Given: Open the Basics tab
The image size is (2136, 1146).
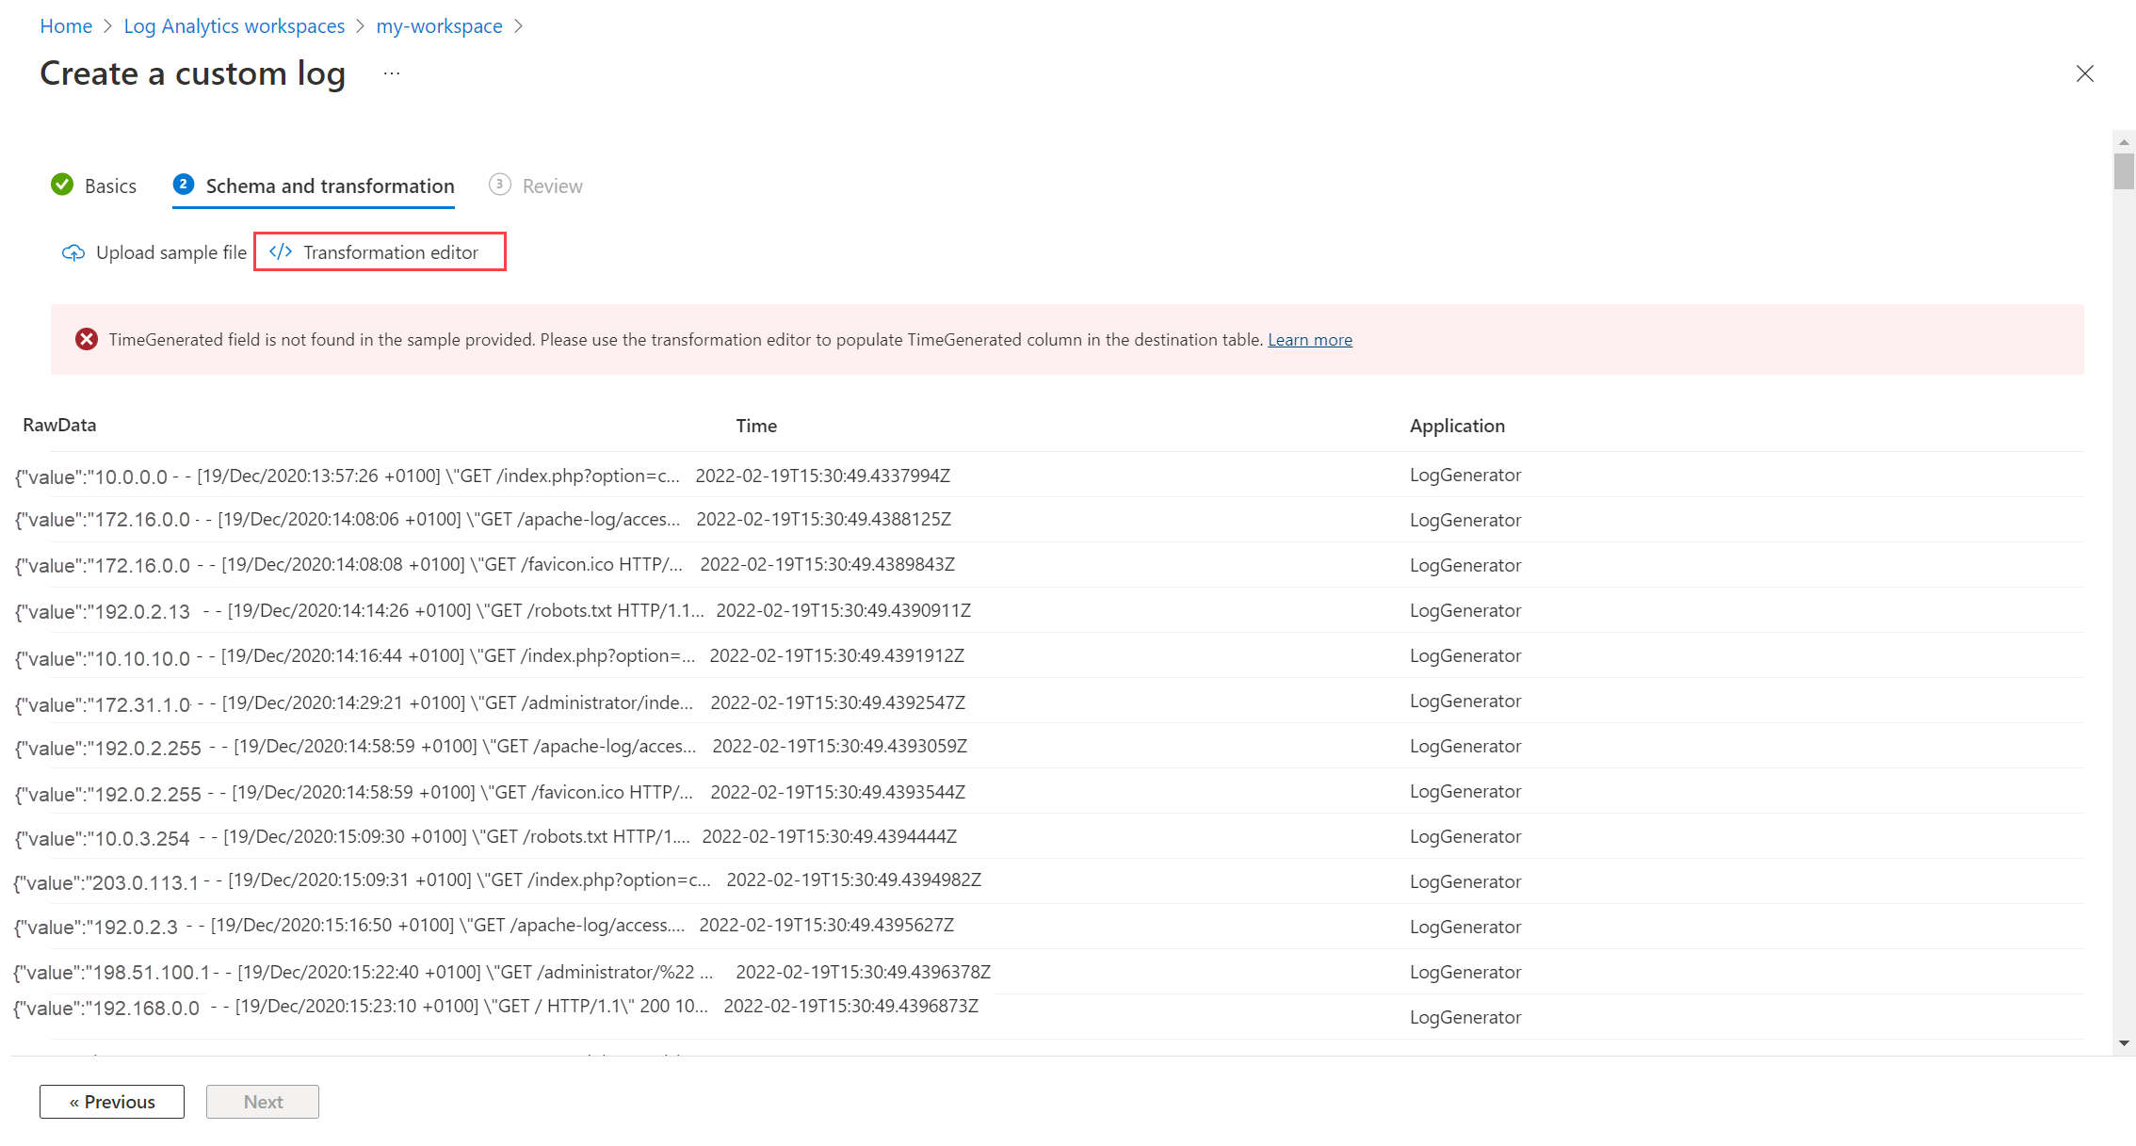Looking at the screenshot, I should [x=110, y=186].
